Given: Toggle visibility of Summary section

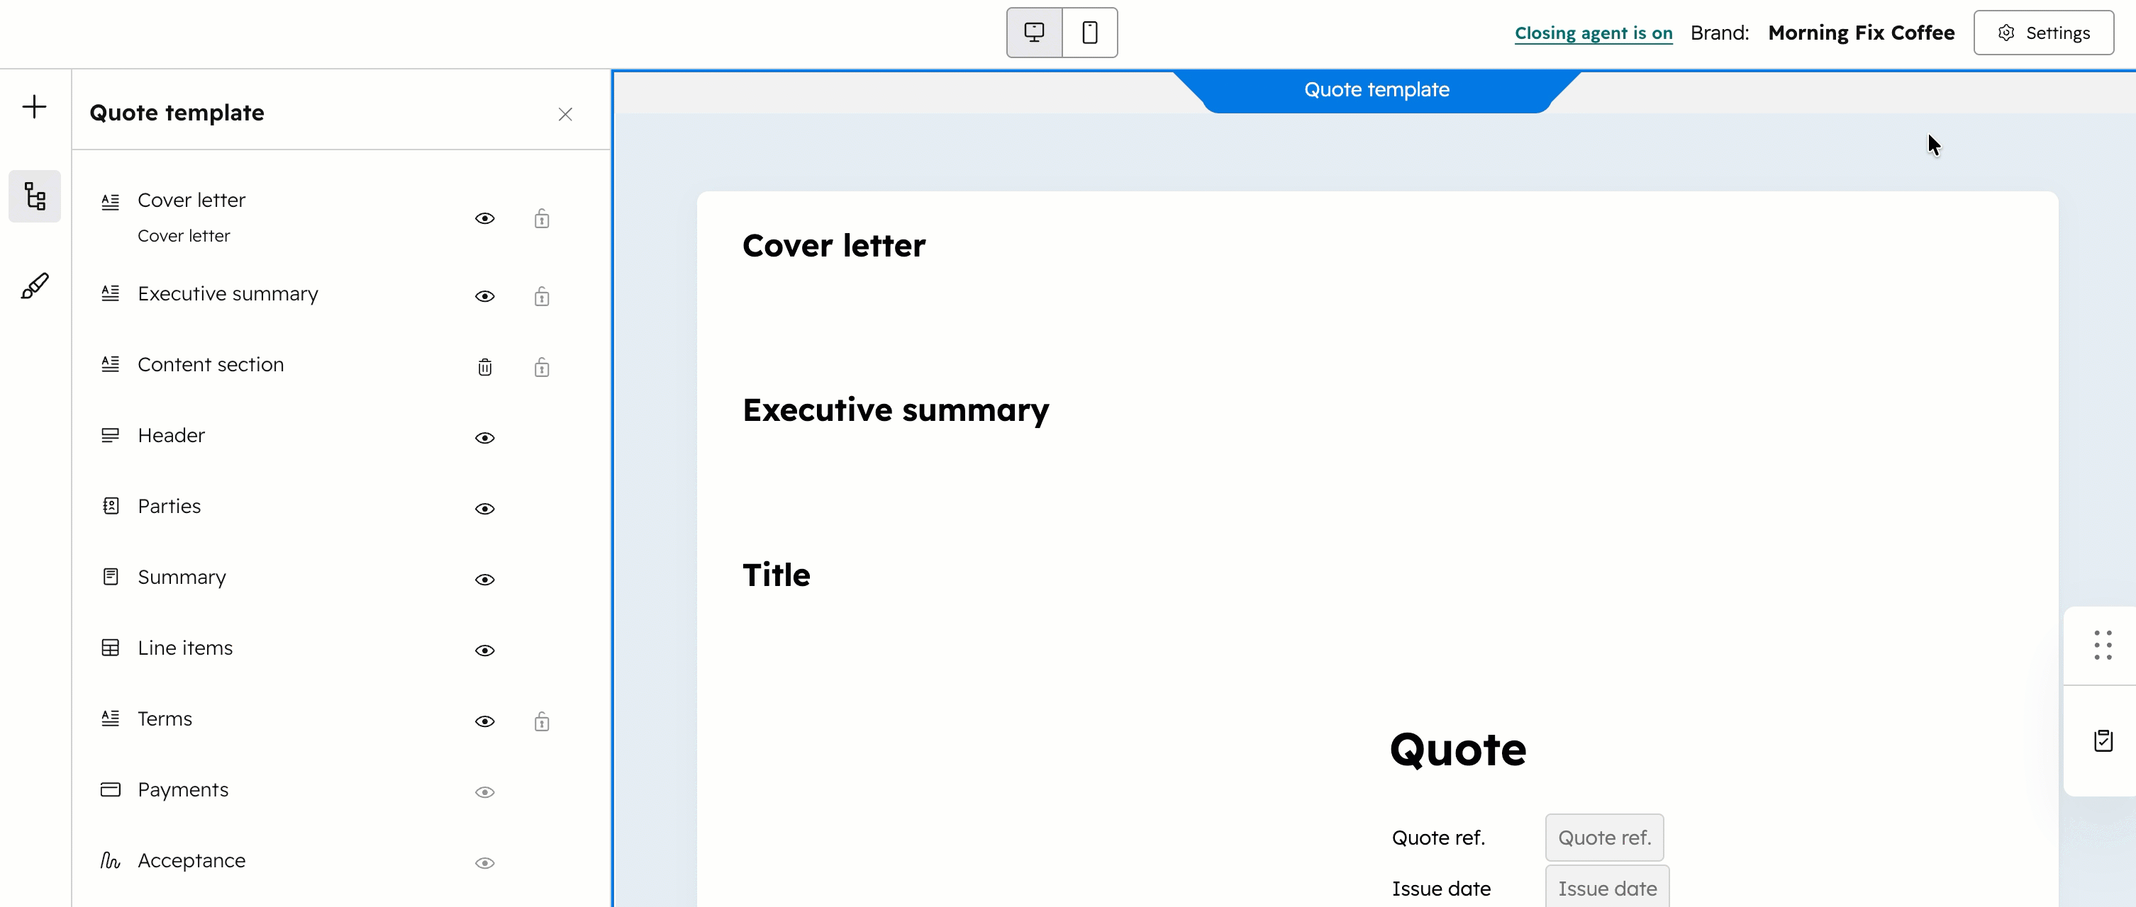Looking at the screenshot, I should [485, 580].
